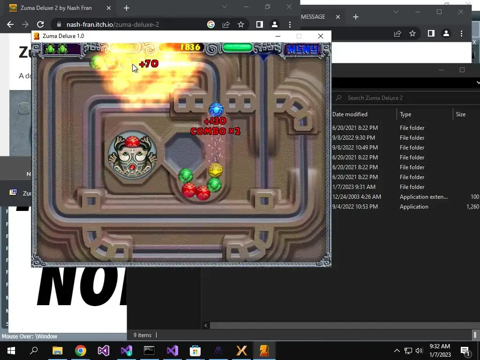
Task: Show hidden system tray icons
Action: [397, 351]
